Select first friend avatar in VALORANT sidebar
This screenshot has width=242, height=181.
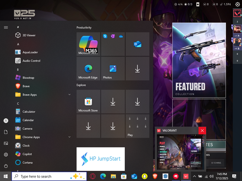[237, 29]
